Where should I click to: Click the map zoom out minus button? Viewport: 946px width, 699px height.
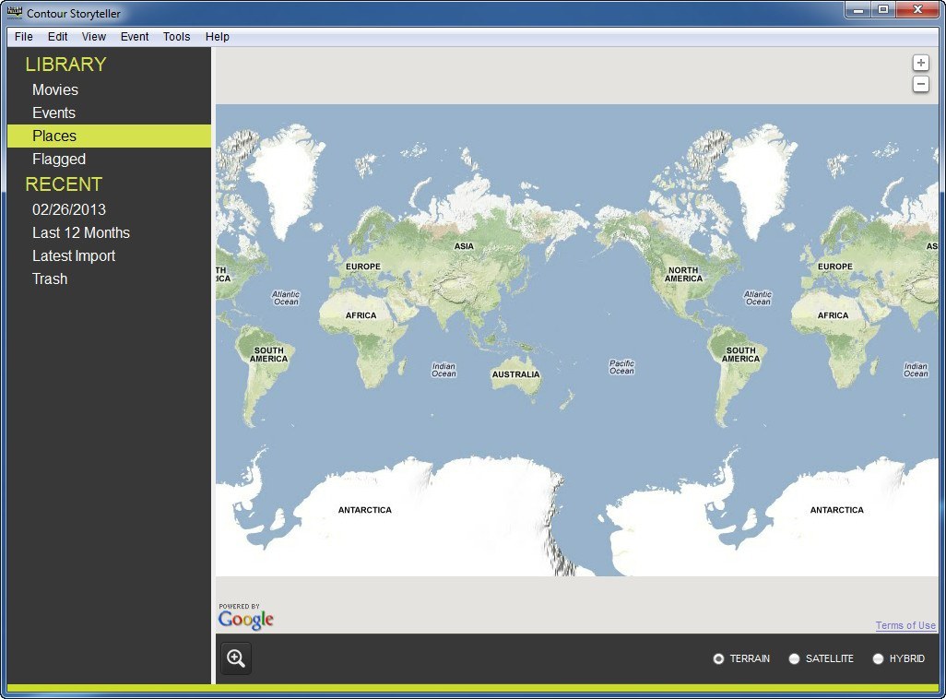(x=920, y=85)
